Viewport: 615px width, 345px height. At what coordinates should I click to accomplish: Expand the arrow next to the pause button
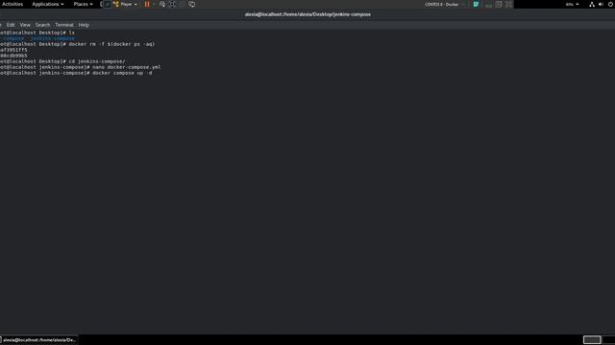pos(154,4)
